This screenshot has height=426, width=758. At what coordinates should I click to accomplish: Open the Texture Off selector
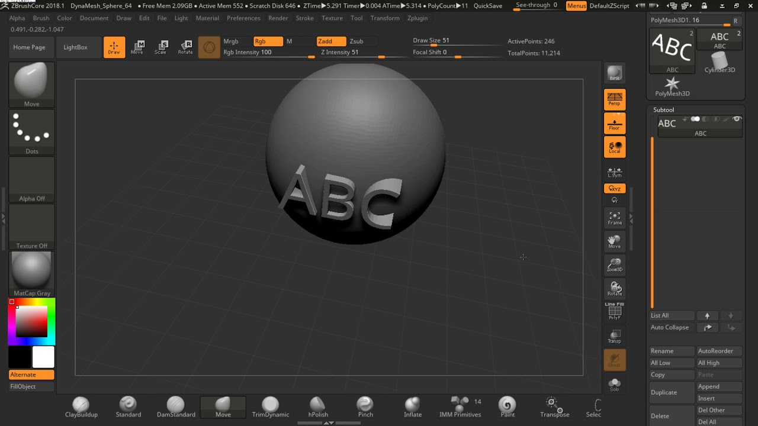coord(32,227)
